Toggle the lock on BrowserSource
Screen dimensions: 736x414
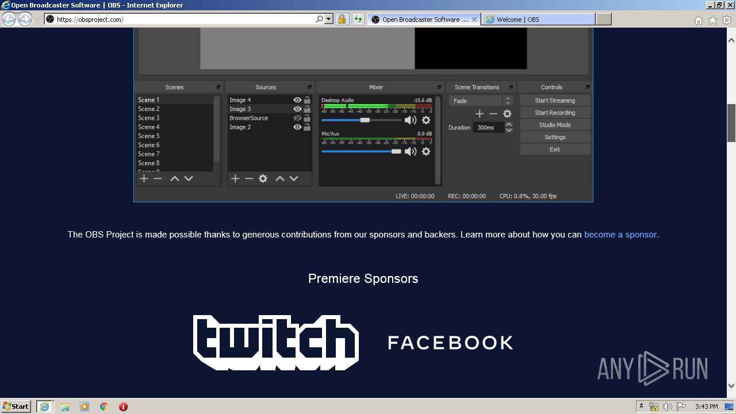point(307,118)
